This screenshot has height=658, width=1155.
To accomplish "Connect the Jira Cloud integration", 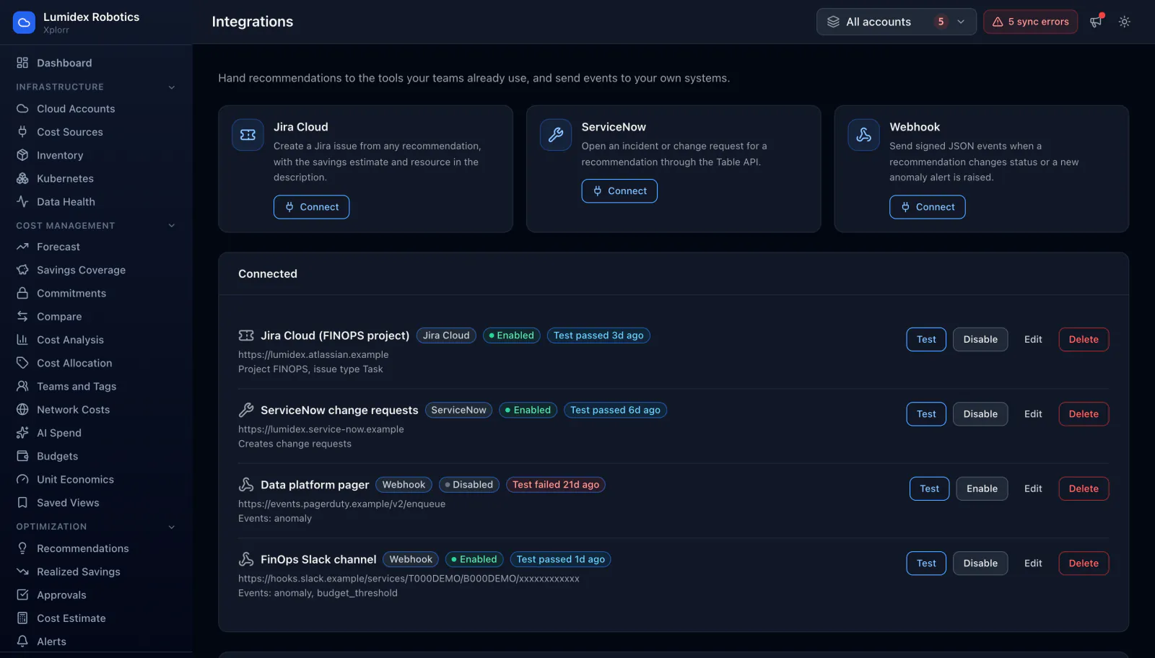I will 311,207.
